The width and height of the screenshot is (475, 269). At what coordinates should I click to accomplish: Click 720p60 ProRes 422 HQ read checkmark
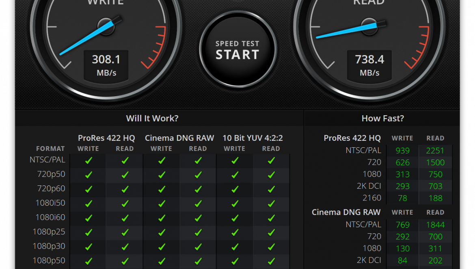coord(125,189)
